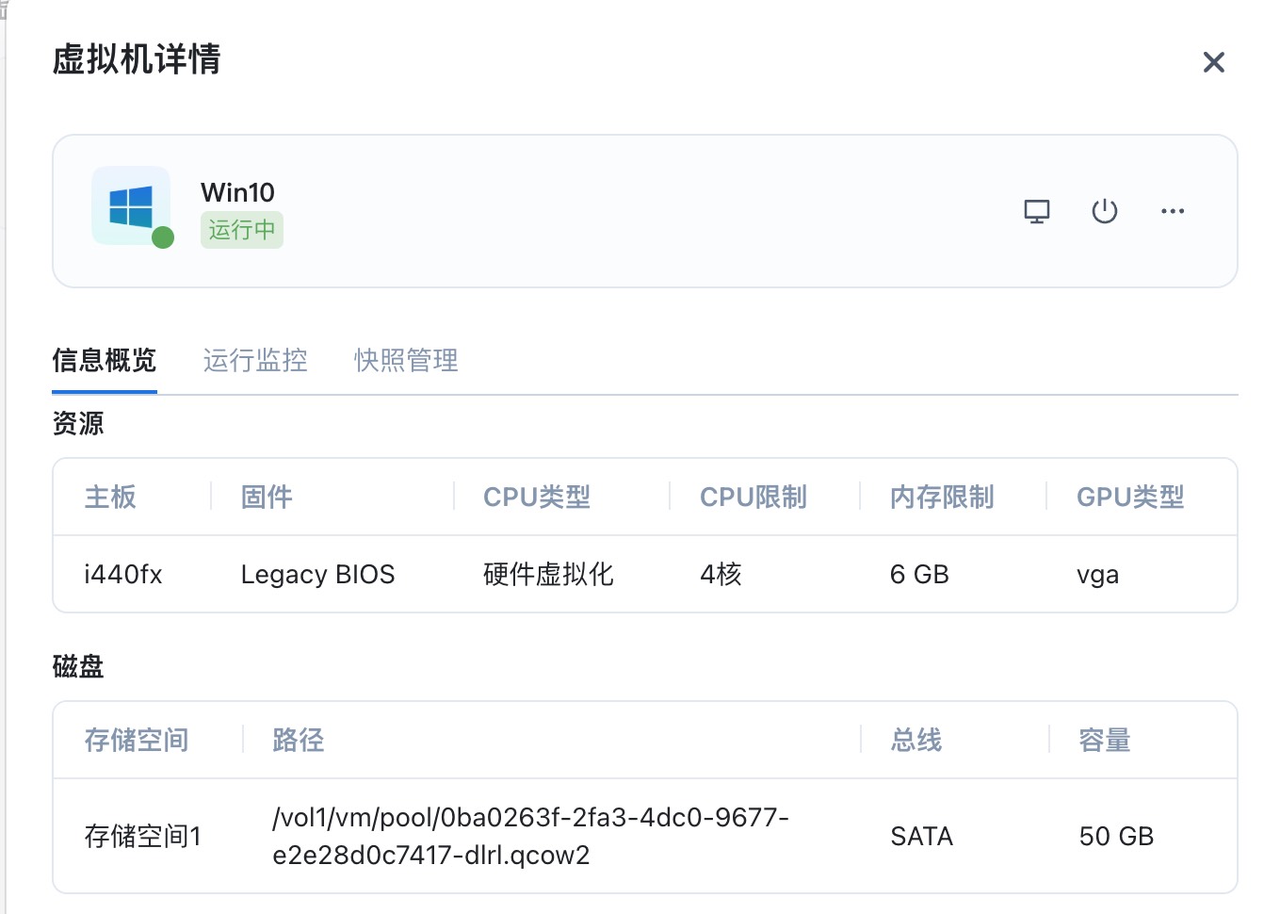Screen dimensions: 1264x914
Task: Click the 运行中 status badge
Action: click(241, 230)
